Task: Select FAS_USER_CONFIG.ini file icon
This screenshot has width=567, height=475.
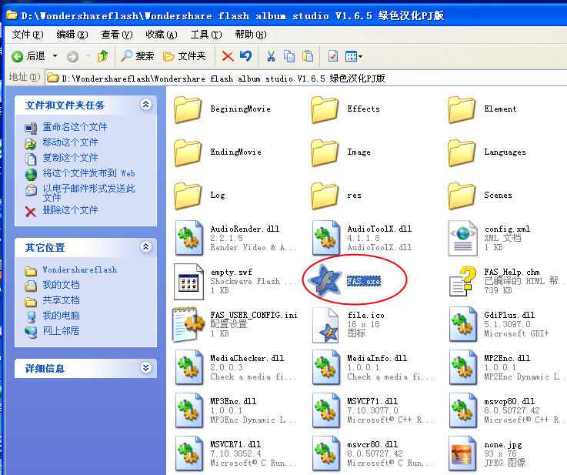Action: (x=188, y=324)
